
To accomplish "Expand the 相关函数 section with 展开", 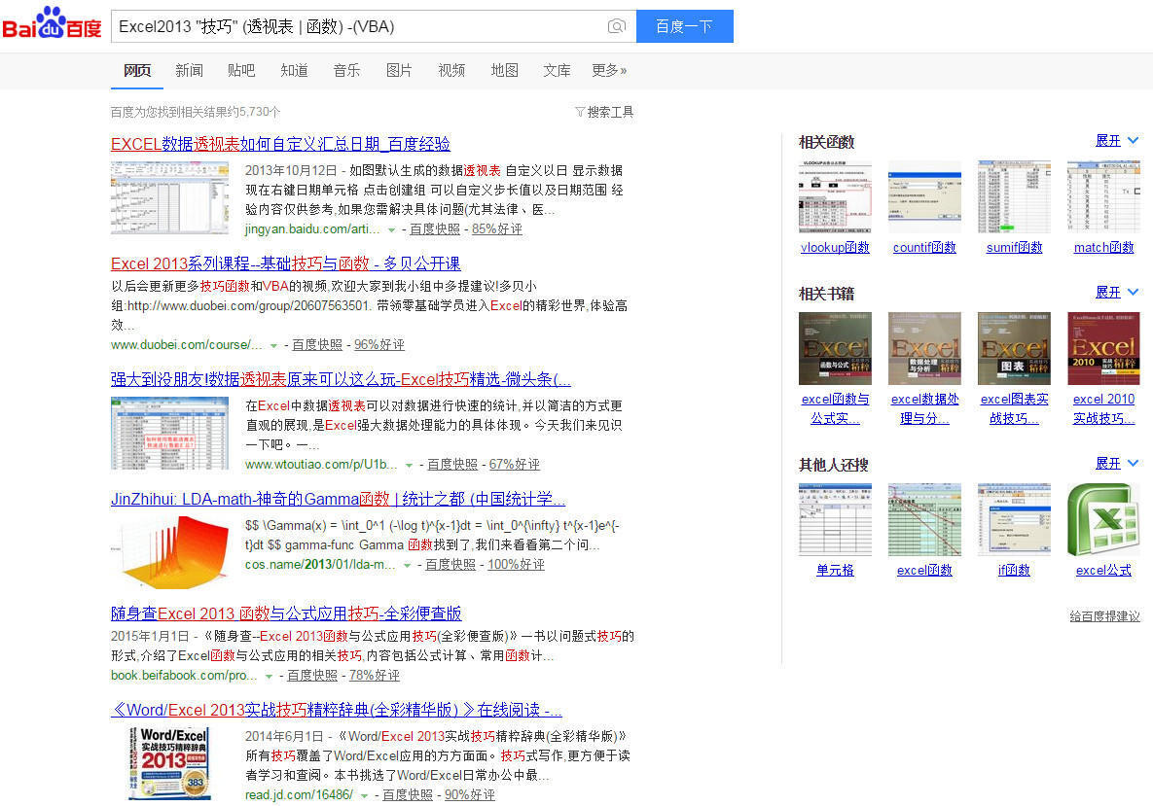I will click(1116, 140).
